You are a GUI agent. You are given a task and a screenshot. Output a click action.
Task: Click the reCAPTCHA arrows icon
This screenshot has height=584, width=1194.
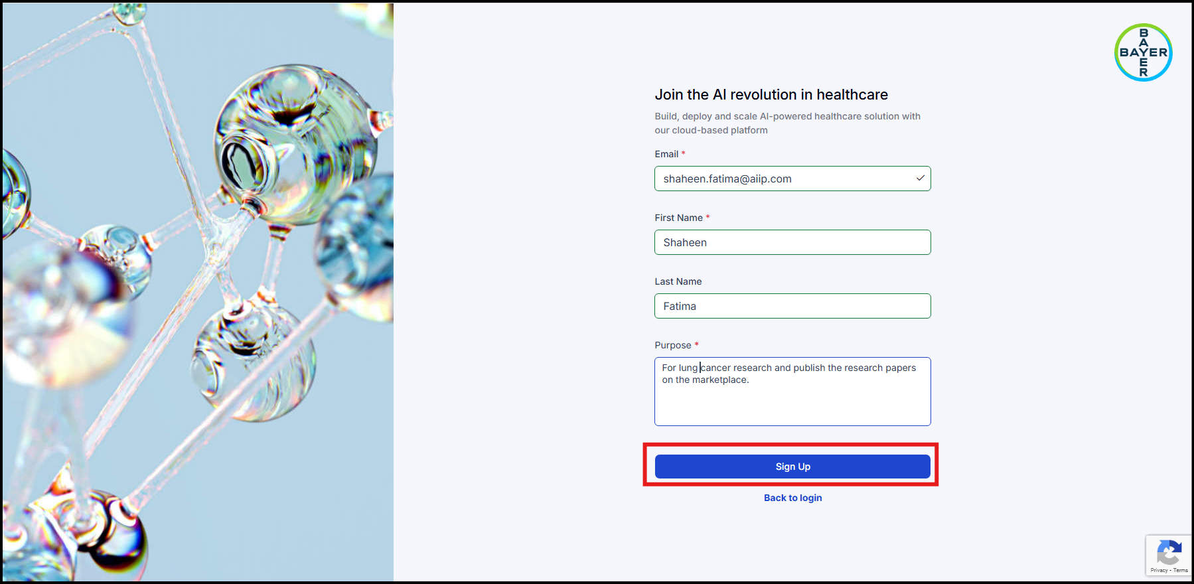pyautogui.click(x=1169, y=552)
